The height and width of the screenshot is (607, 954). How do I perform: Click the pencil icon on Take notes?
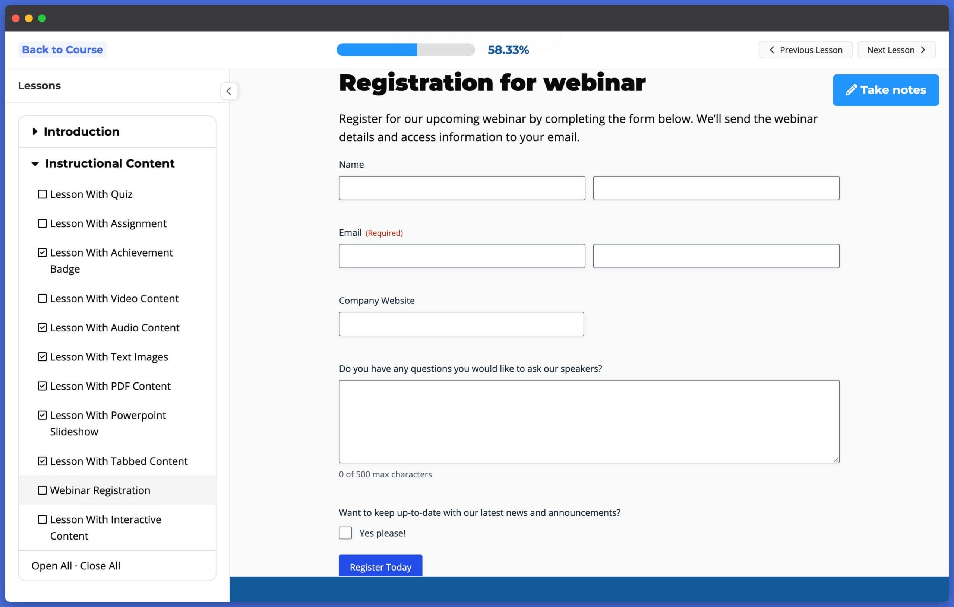(851, 90)
